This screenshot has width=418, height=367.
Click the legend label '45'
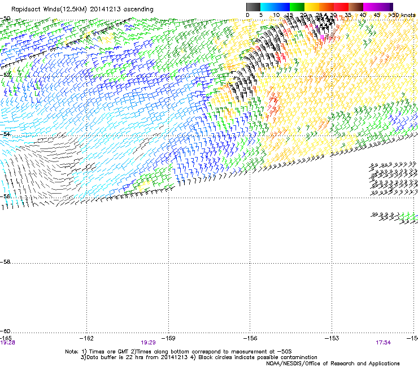click(377, 15)
